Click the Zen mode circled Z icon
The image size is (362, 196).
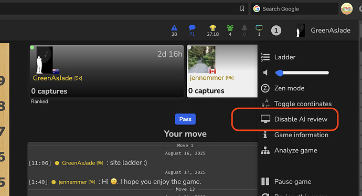point(265,88)
